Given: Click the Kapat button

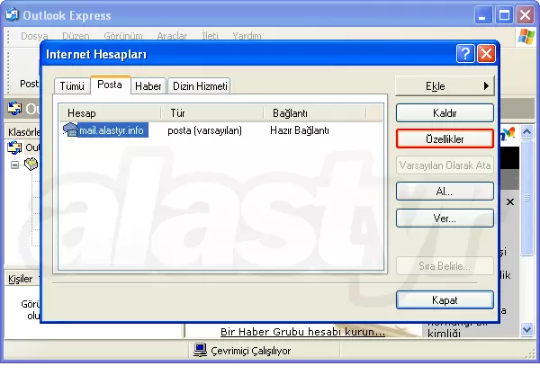Looking at the screenshot, I should tap(445, 300).
